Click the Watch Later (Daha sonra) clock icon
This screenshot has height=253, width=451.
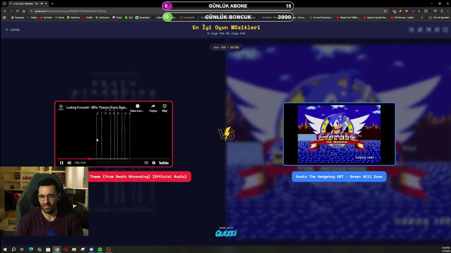[x=137, y=106]
